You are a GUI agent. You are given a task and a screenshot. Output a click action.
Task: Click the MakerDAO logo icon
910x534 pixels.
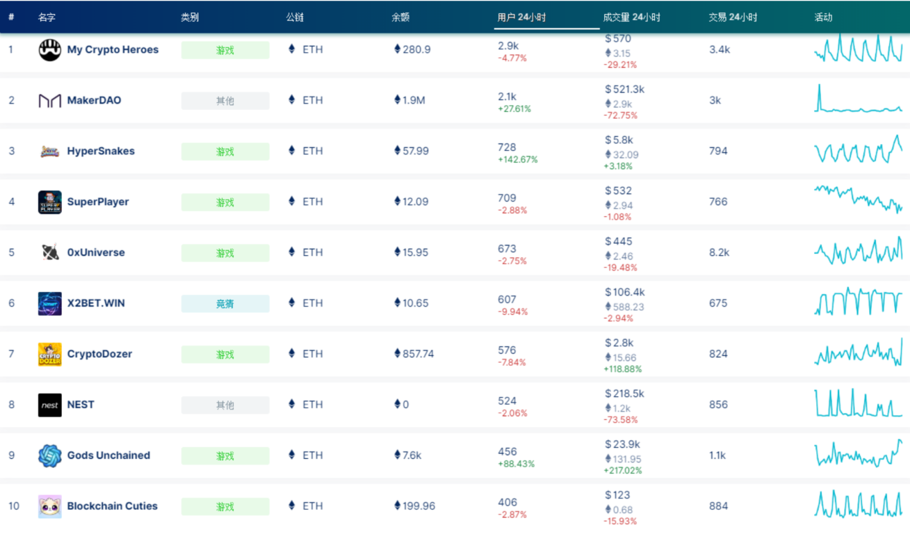click(50, 101)
